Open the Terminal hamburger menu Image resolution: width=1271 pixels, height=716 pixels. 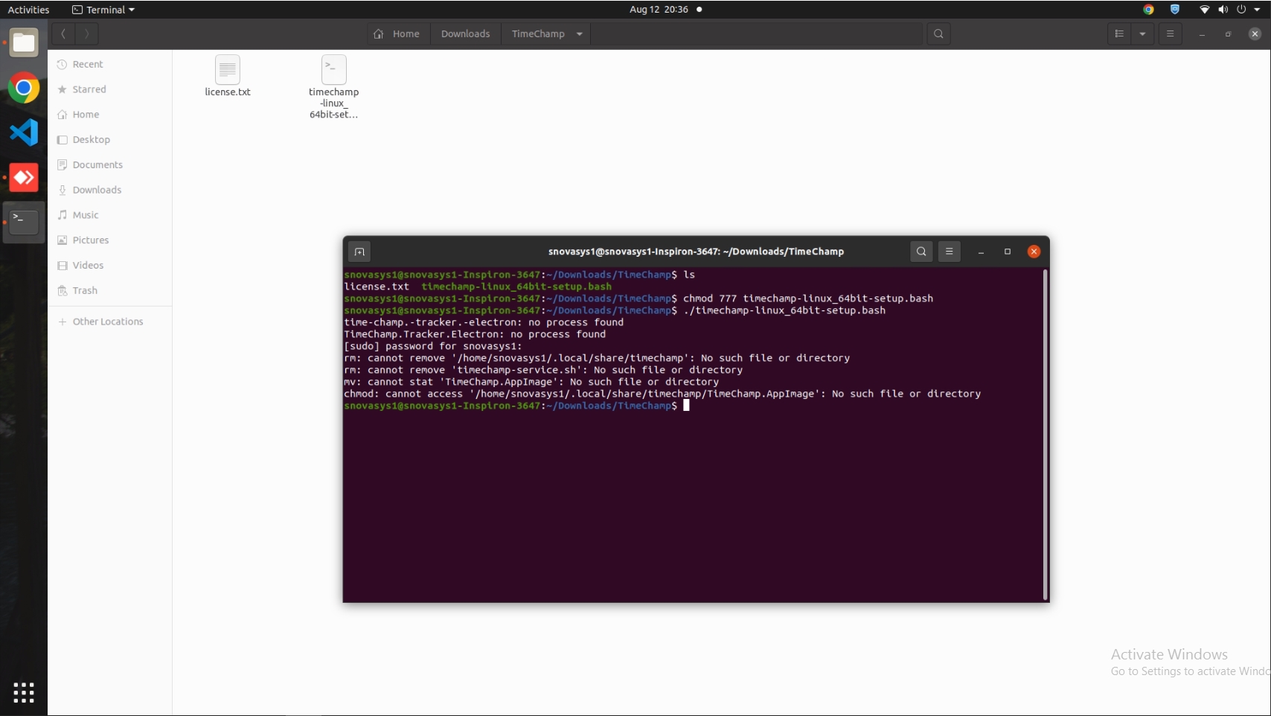tap(949, 252)
